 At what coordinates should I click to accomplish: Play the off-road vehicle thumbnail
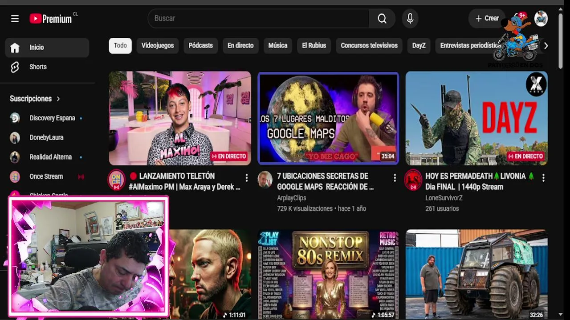tap(476, 274)
